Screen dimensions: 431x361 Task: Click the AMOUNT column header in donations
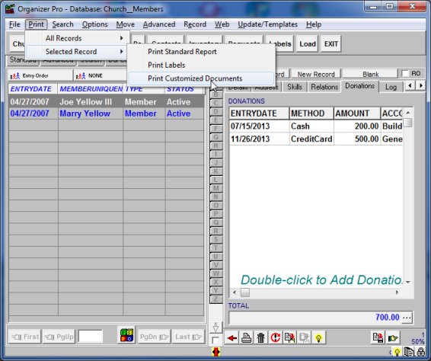(357, 113)
